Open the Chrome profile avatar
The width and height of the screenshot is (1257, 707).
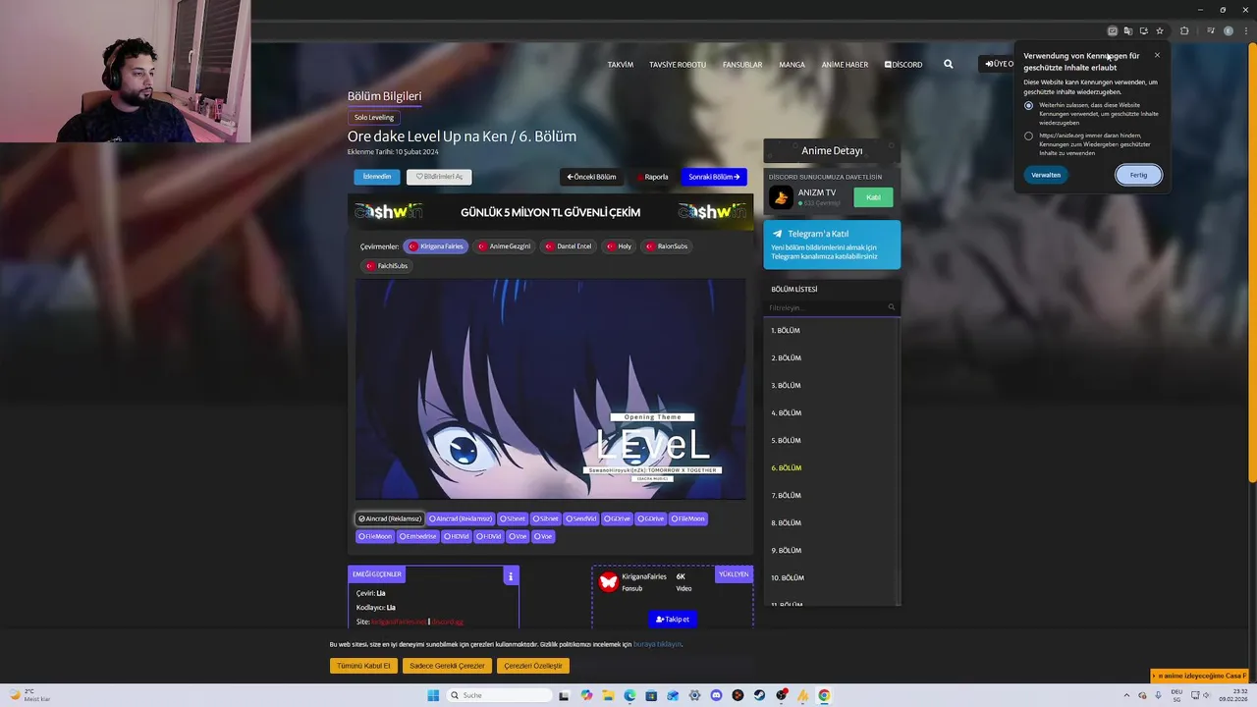(x=1228, y=30)
